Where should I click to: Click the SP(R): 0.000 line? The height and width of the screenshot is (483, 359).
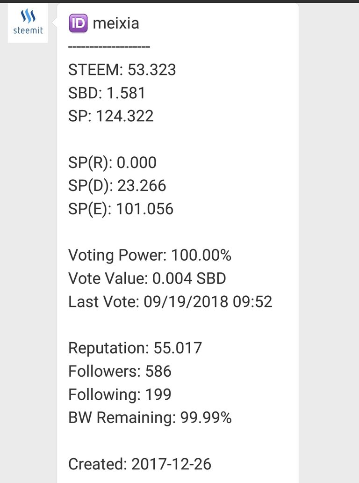[112, 163]
